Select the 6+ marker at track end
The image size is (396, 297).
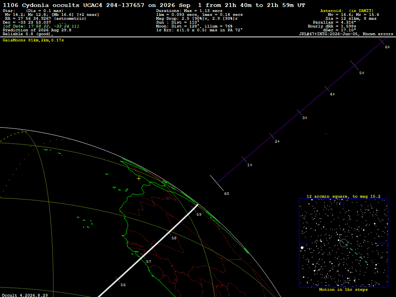(x=387, y=47)
